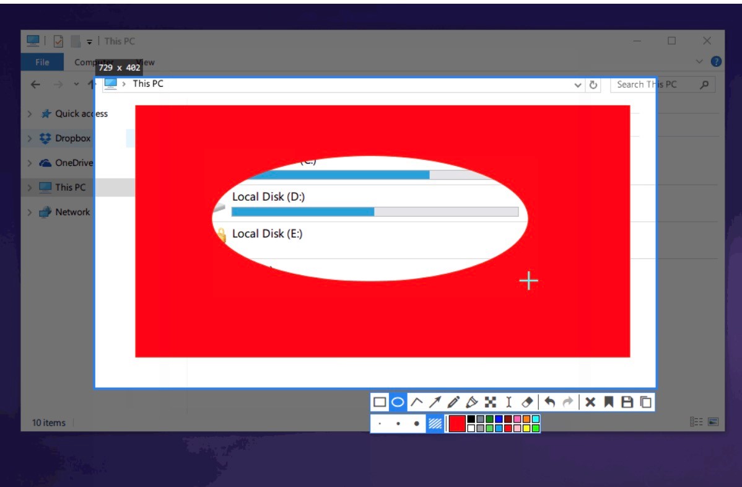The height and width of the screenshot is (487, 742).
Task: Go back in Explorer navigation
Action: point(35,85)
